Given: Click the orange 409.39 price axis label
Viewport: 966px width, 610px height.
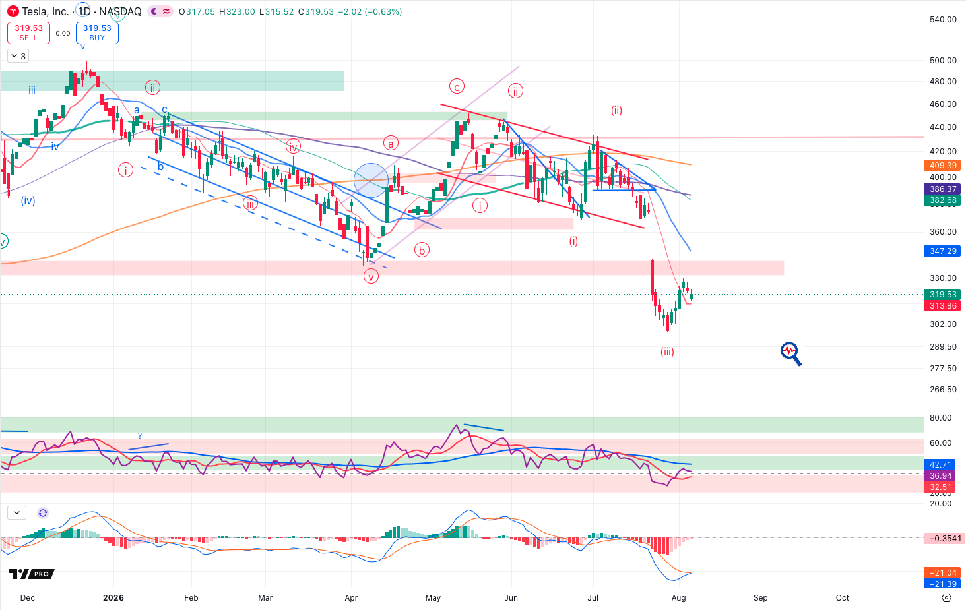Looking at the screenshot, I should pos(943,166).
